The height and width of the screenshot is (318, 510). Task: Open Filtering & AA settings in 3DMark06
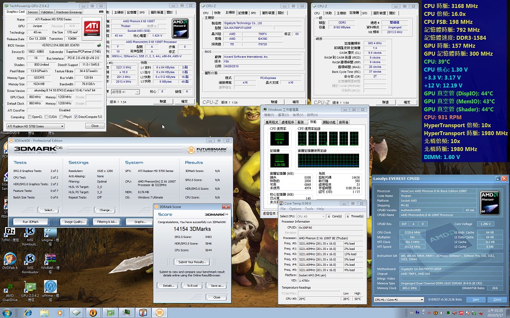pyautogui.click(x=107, y=222)
